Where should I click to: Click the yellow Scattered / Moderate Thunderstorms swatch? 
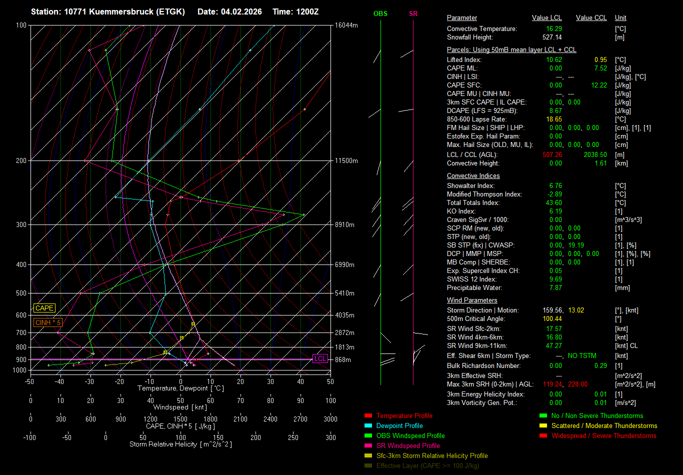[543, 426]
